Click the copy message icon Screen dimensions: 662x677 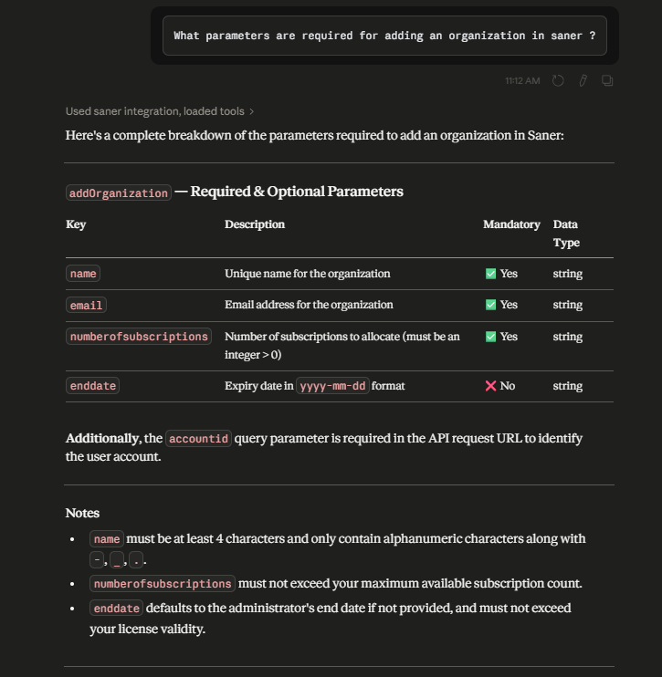[607, 80]
